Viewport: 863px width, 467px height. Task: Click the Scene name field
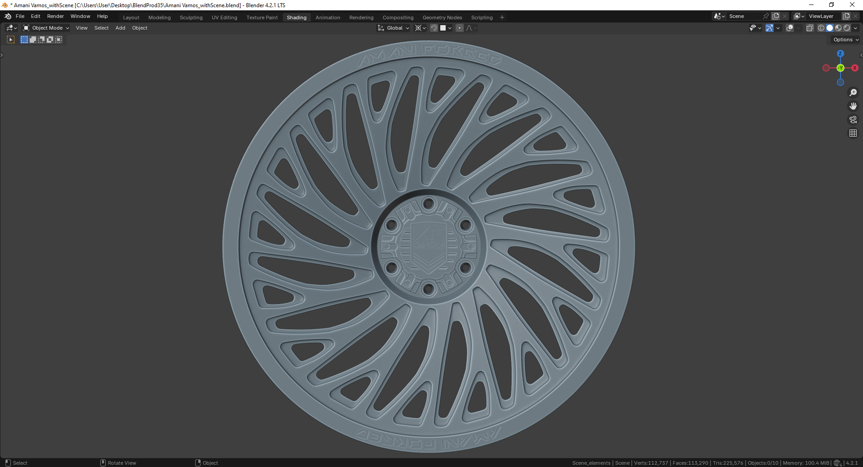pyautogui.click(x=743, y=16)
